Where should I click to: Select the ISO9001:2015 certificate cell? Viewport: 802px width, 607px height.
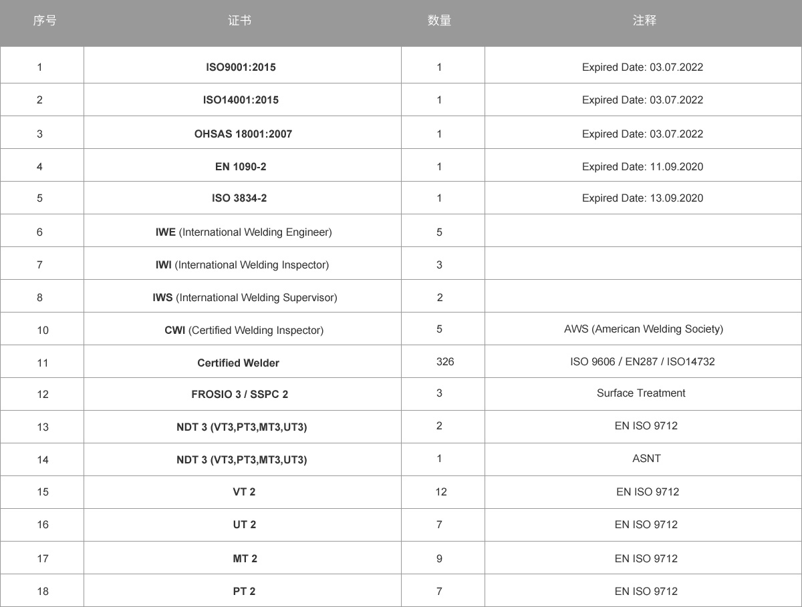(241, 67)
